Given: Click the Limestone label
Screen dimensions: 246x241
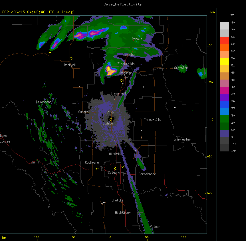Looking at the screenshot, I should [x=44, y=102].
